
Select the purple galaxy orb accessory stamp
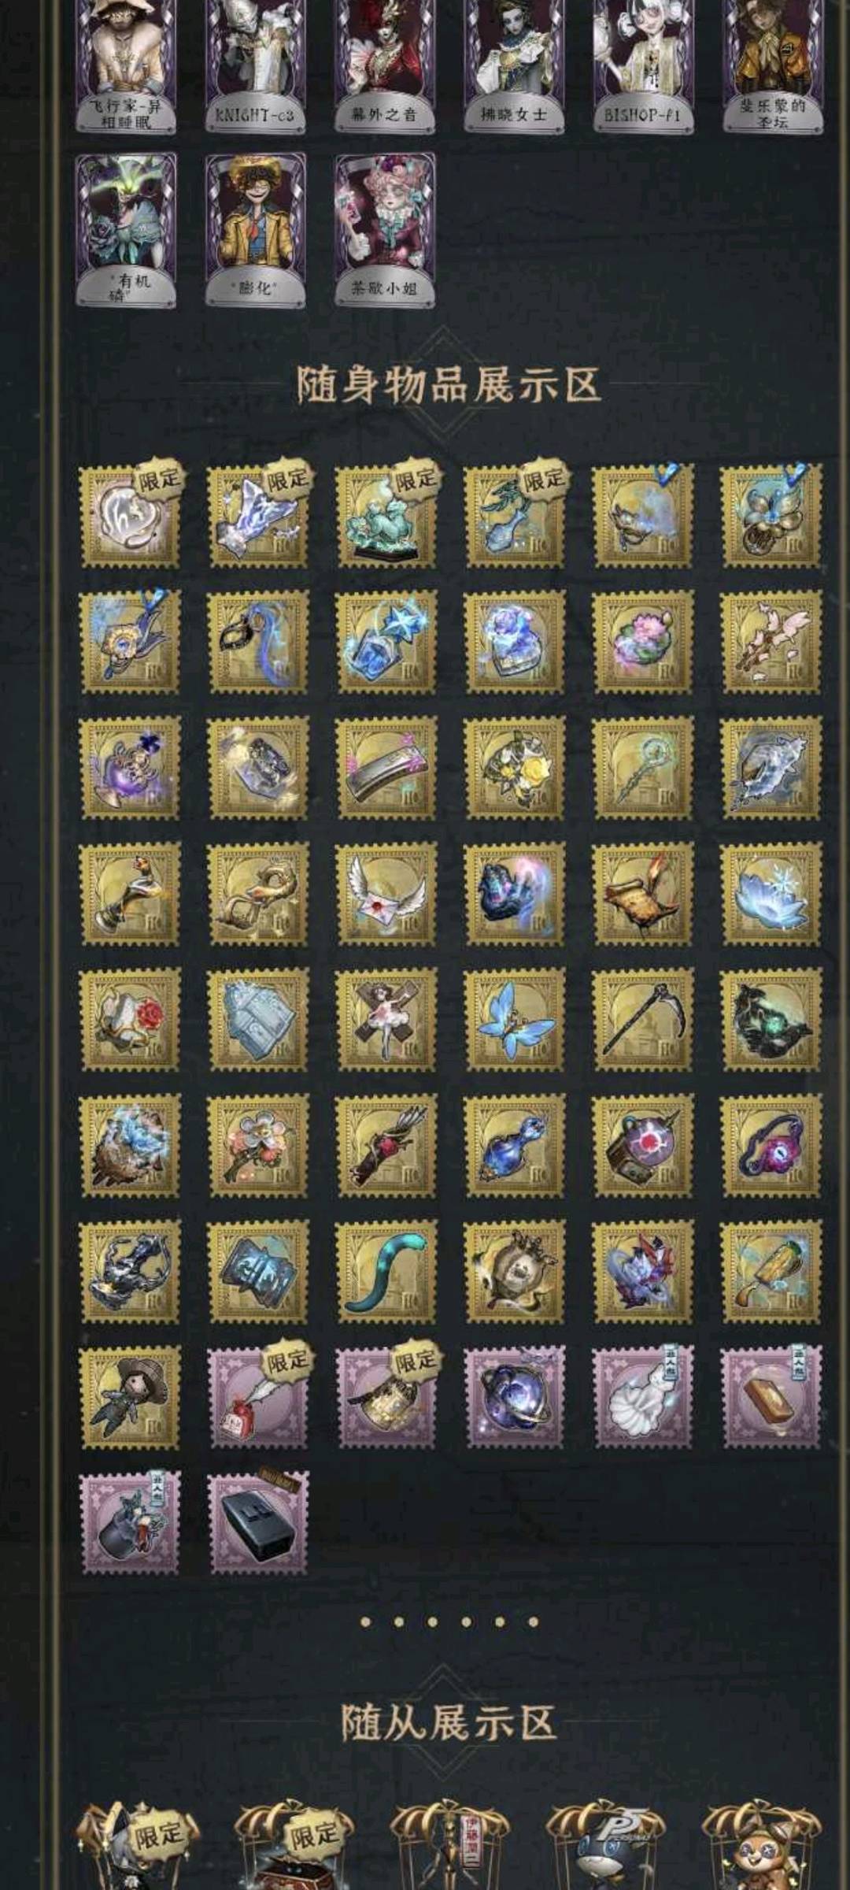[514, 1398]
